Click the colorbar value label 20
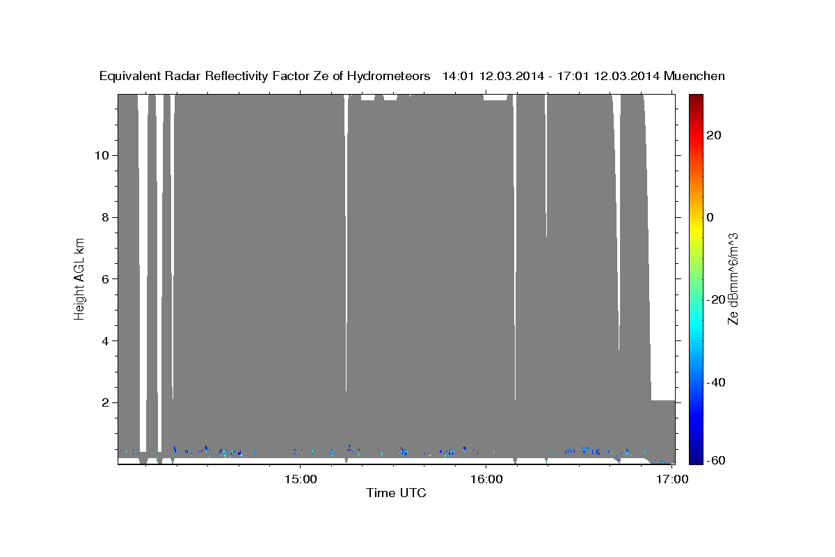 tap(713, 135)
